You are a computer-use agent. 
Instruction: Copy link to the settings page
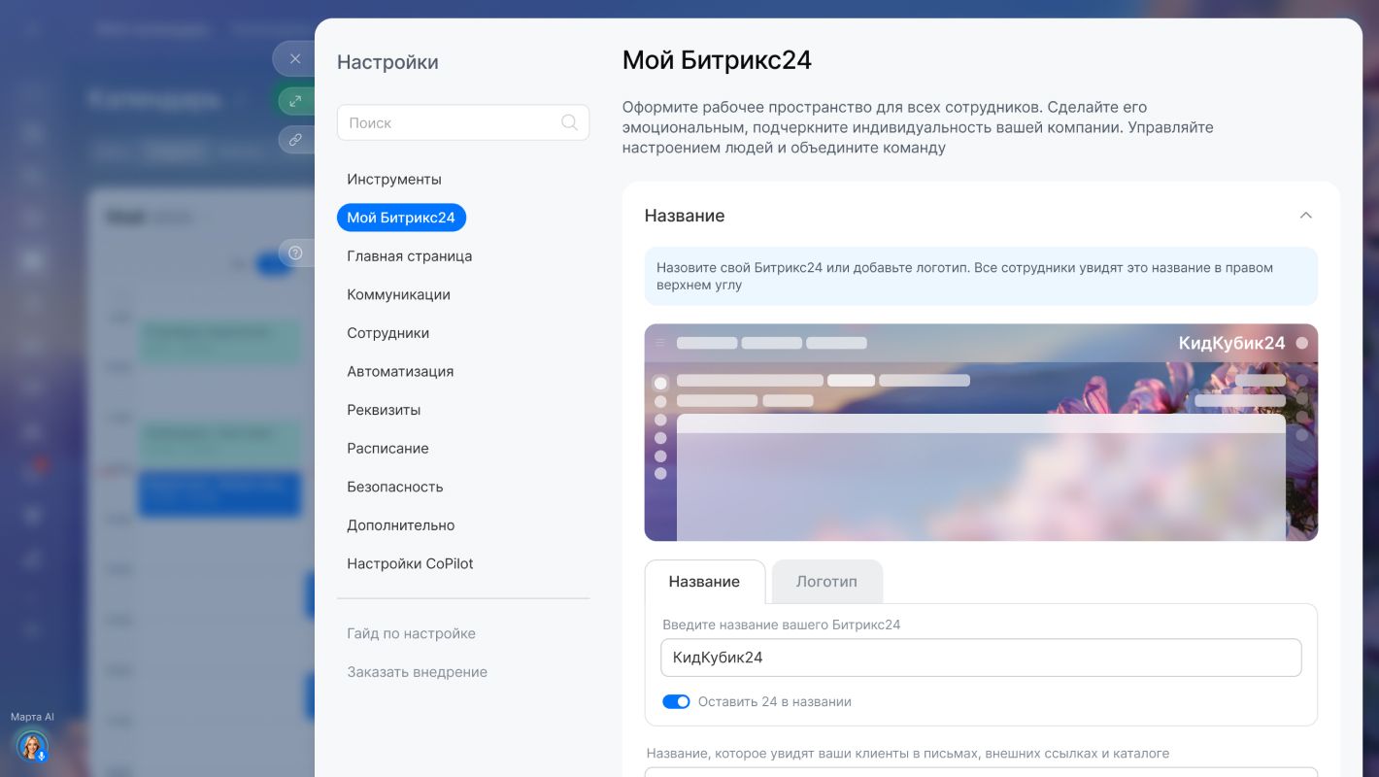[295, 140]
